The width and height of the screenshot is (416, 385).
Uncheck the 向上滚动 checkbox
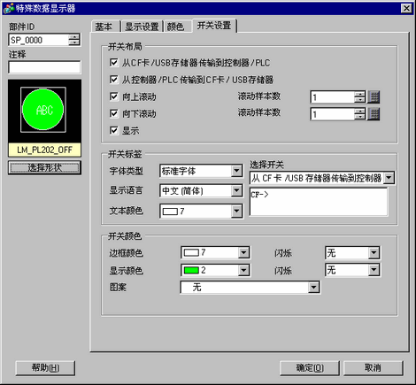113,96
